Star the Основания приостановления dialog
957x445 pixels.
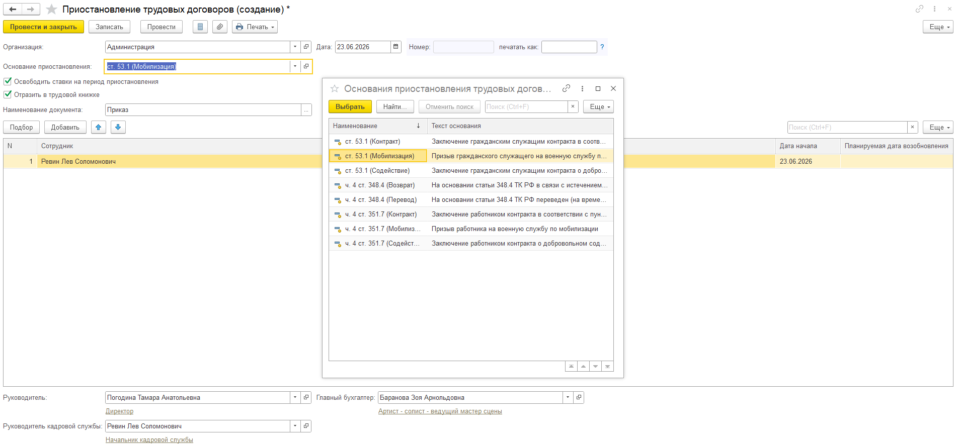click(x=335, y=88)
